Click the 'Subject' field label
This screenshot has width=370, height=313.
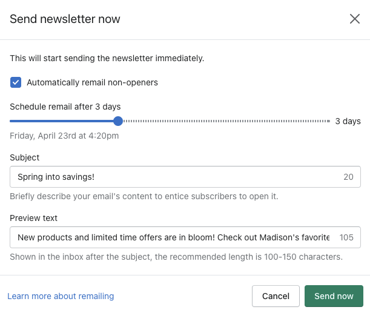click(x=25, y=157)
